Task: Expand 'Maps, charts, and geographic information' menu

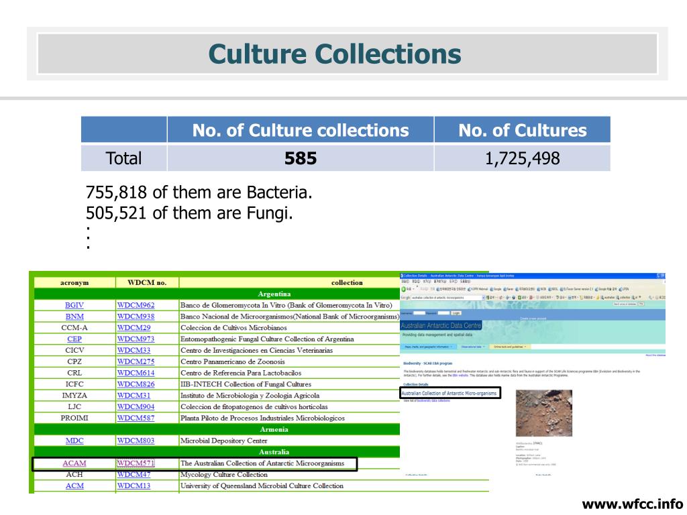Action: 429,347
